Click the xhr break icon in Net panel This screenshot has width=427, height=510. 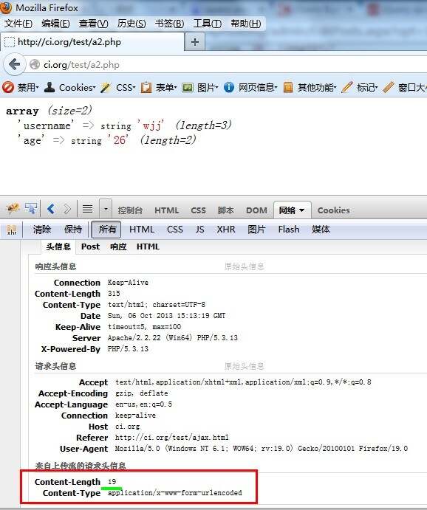pos(12,230)
